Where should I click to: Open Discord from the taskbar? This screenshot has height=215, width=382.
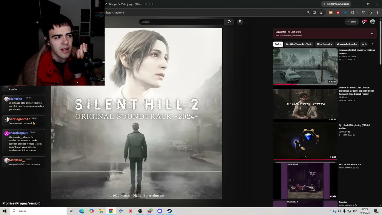click(x=160, y=211)
